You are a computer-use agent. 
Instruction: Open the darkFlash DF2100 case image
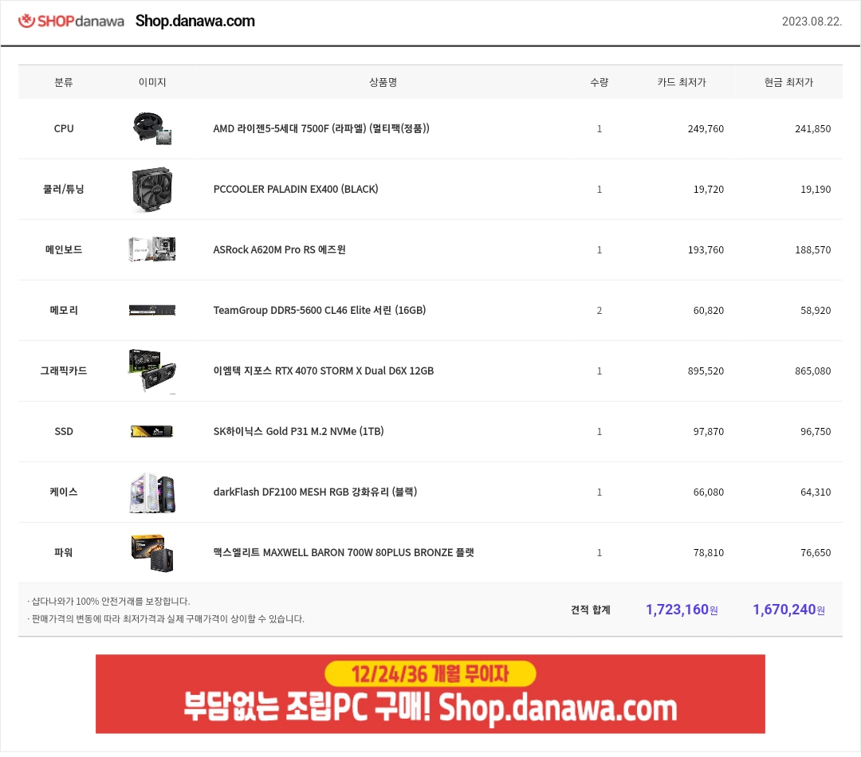pyautogui.click(x=152, y=492)
